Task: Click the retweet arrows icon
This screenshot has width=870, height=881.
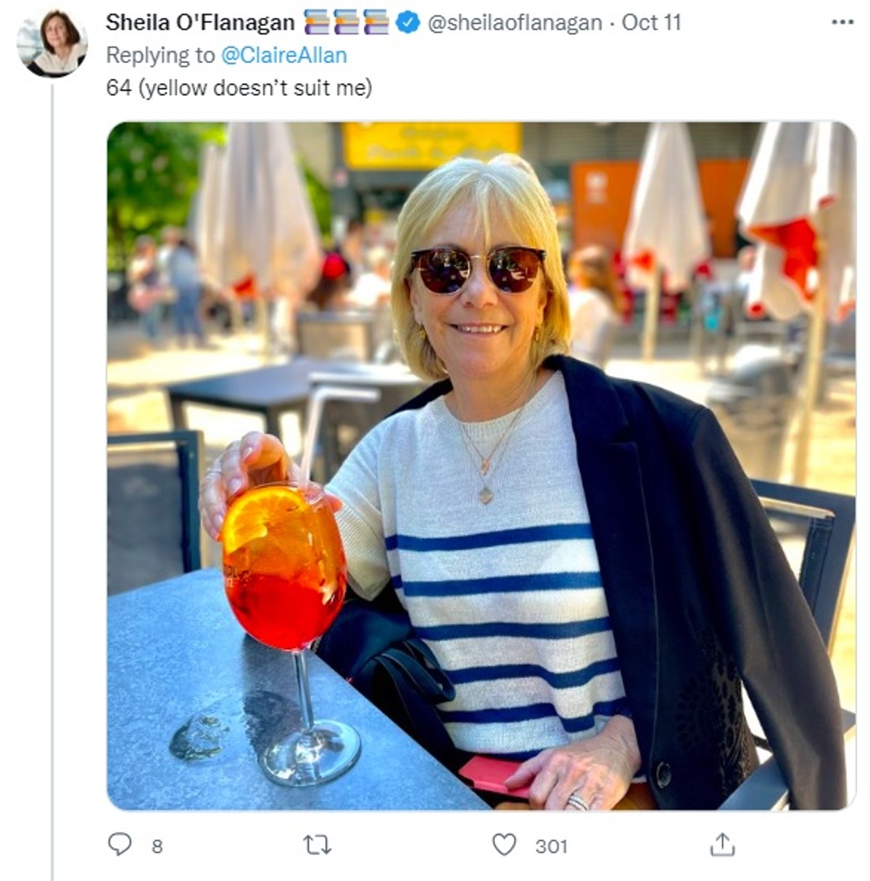Action: click(317, 845)
